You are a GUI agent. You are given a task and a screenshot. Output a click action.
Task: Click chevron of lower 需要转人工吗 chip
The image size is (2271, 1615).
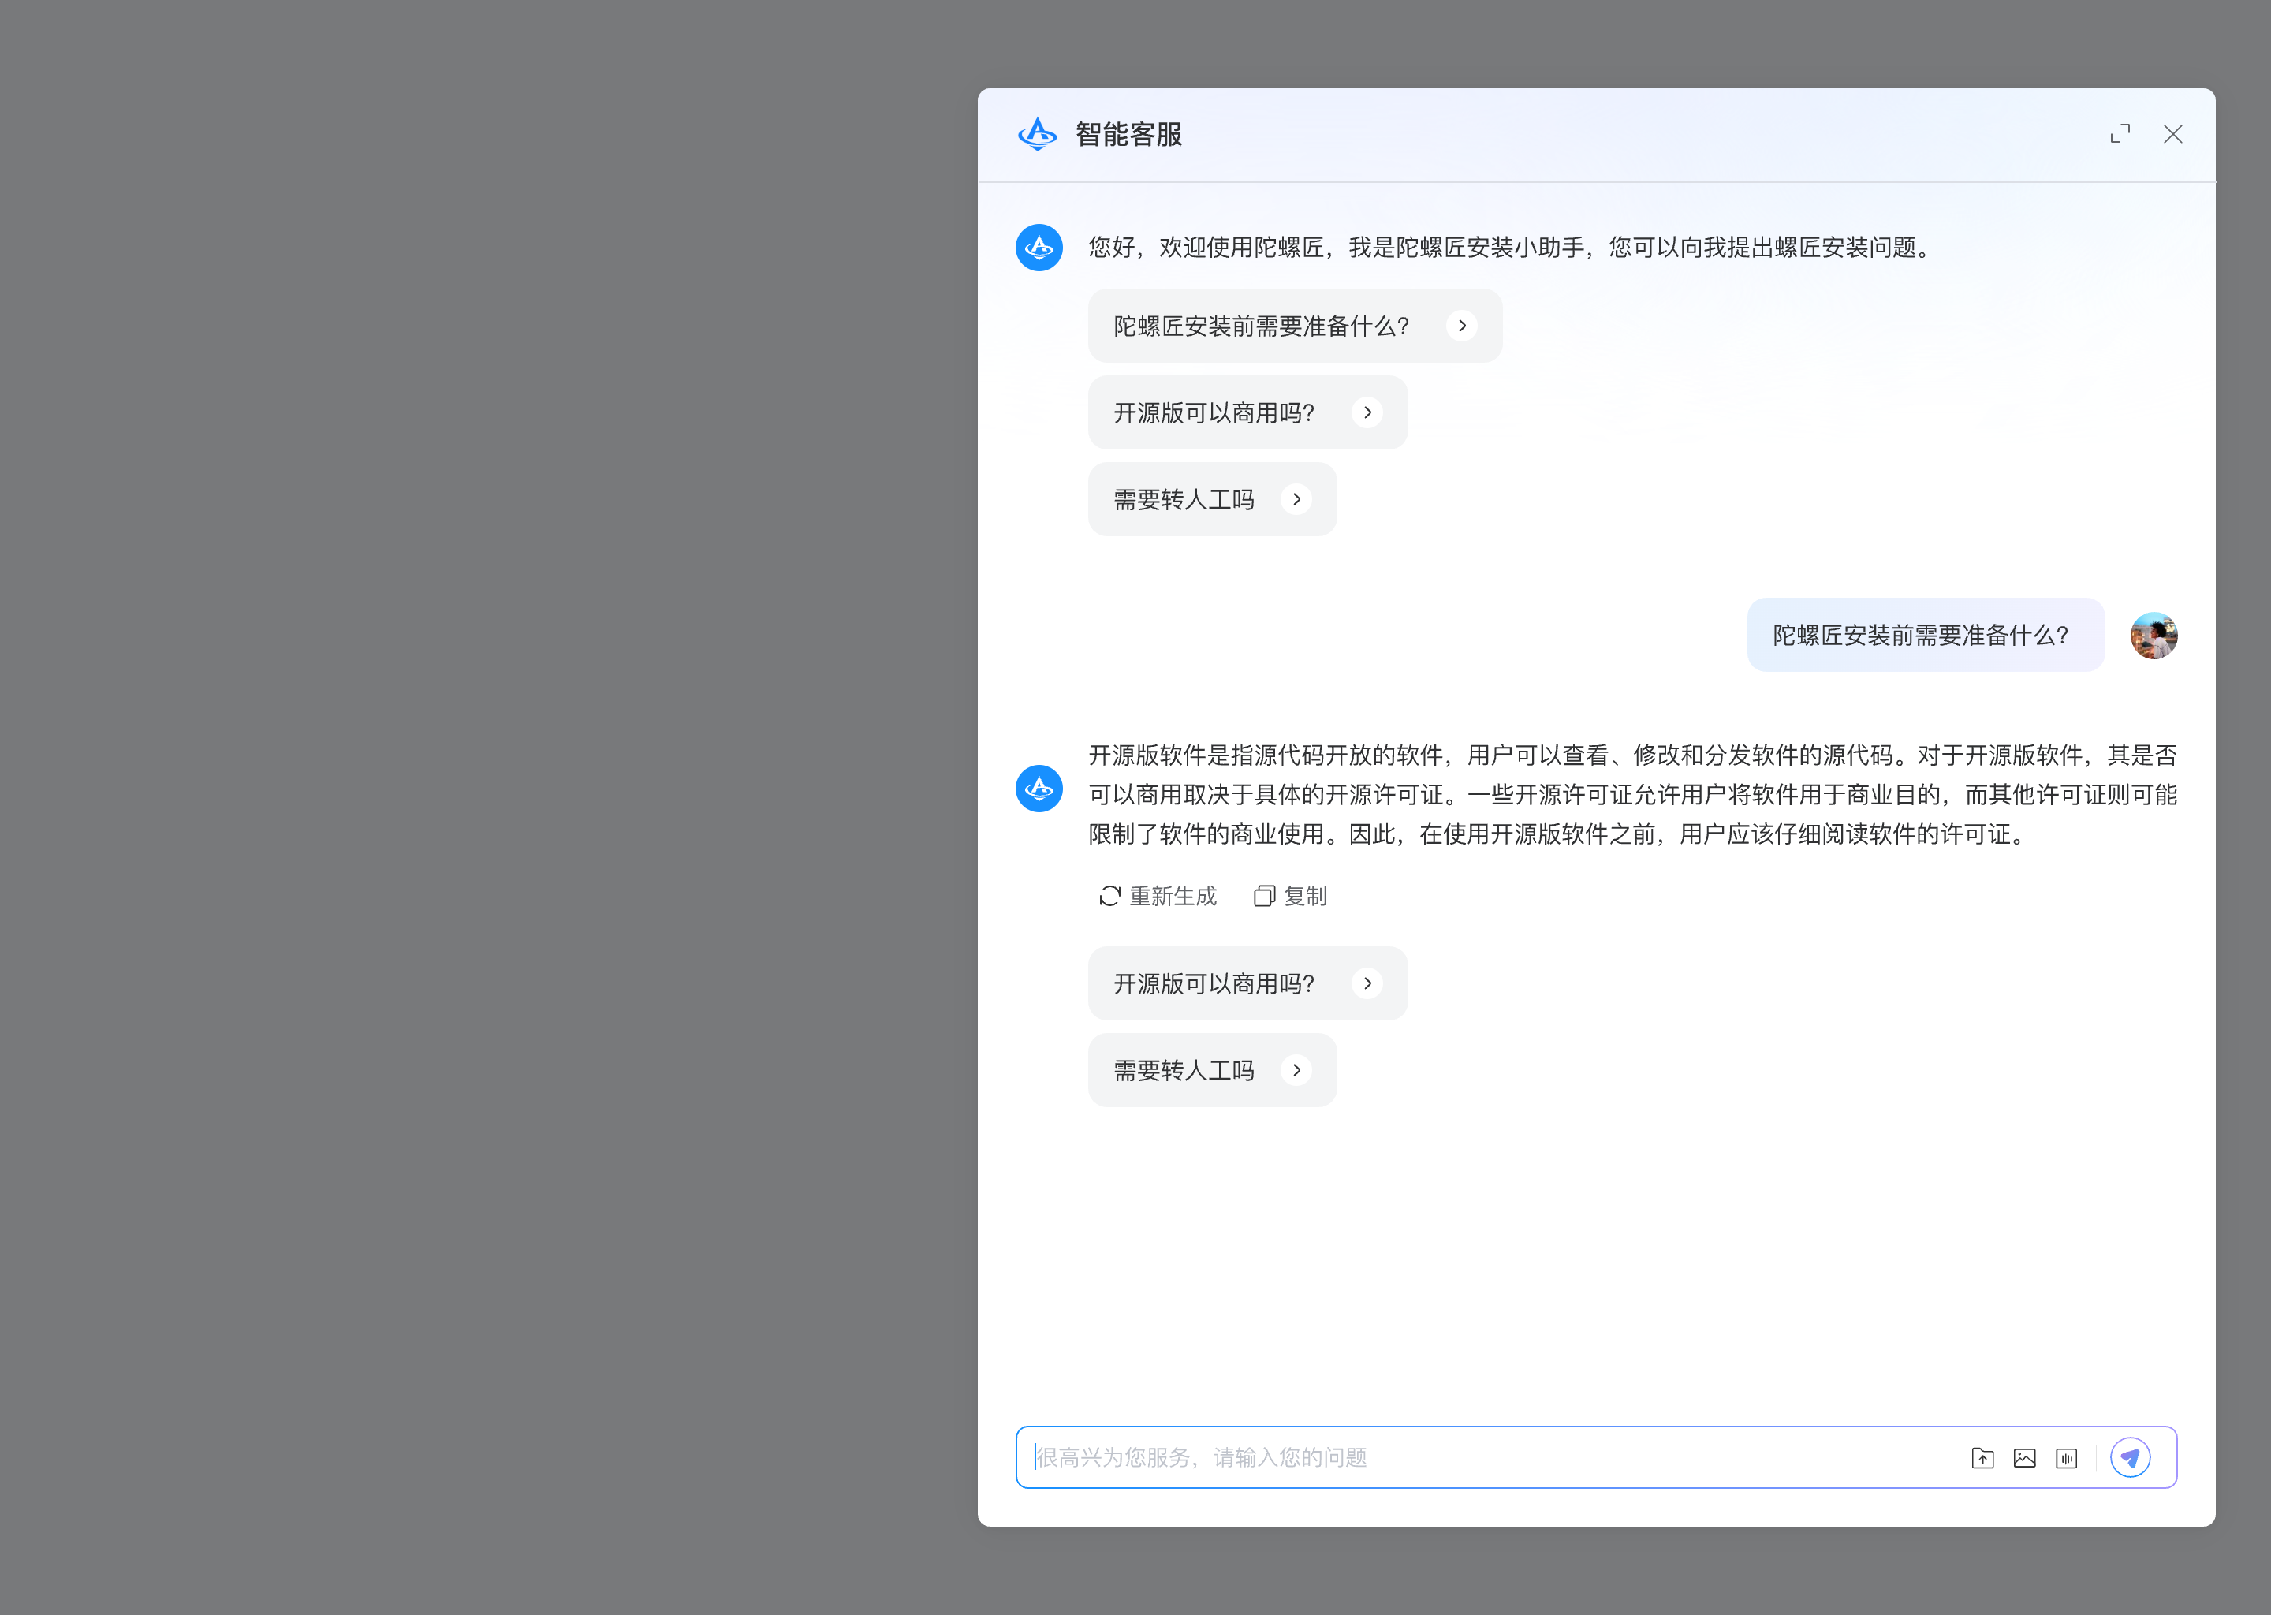click(1296, 1070)
